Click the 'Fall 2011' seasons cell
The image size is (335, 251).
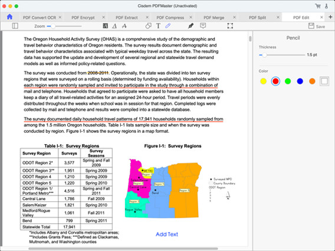[x=96, y=213]
